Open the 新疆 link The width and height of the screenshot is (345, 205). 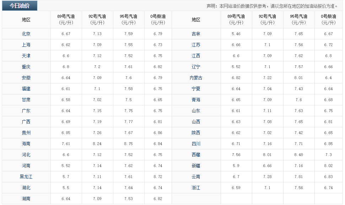196,166
